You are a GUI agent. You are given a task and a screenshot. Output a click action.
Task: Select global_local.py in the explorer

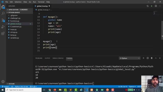20,24
